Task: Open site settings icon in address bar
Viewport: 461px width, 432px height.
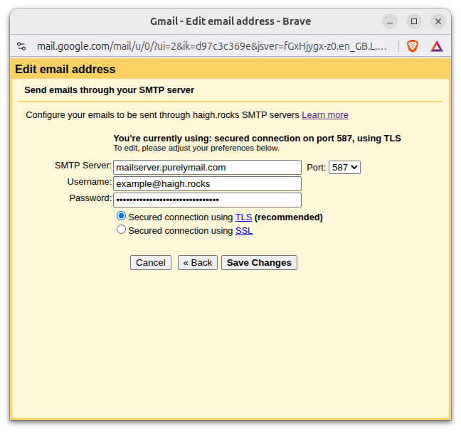Action: [21, 46]
